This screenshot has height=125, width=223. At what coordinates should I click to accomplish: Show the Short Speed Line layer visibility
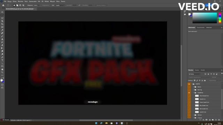(x=189, y=96)
